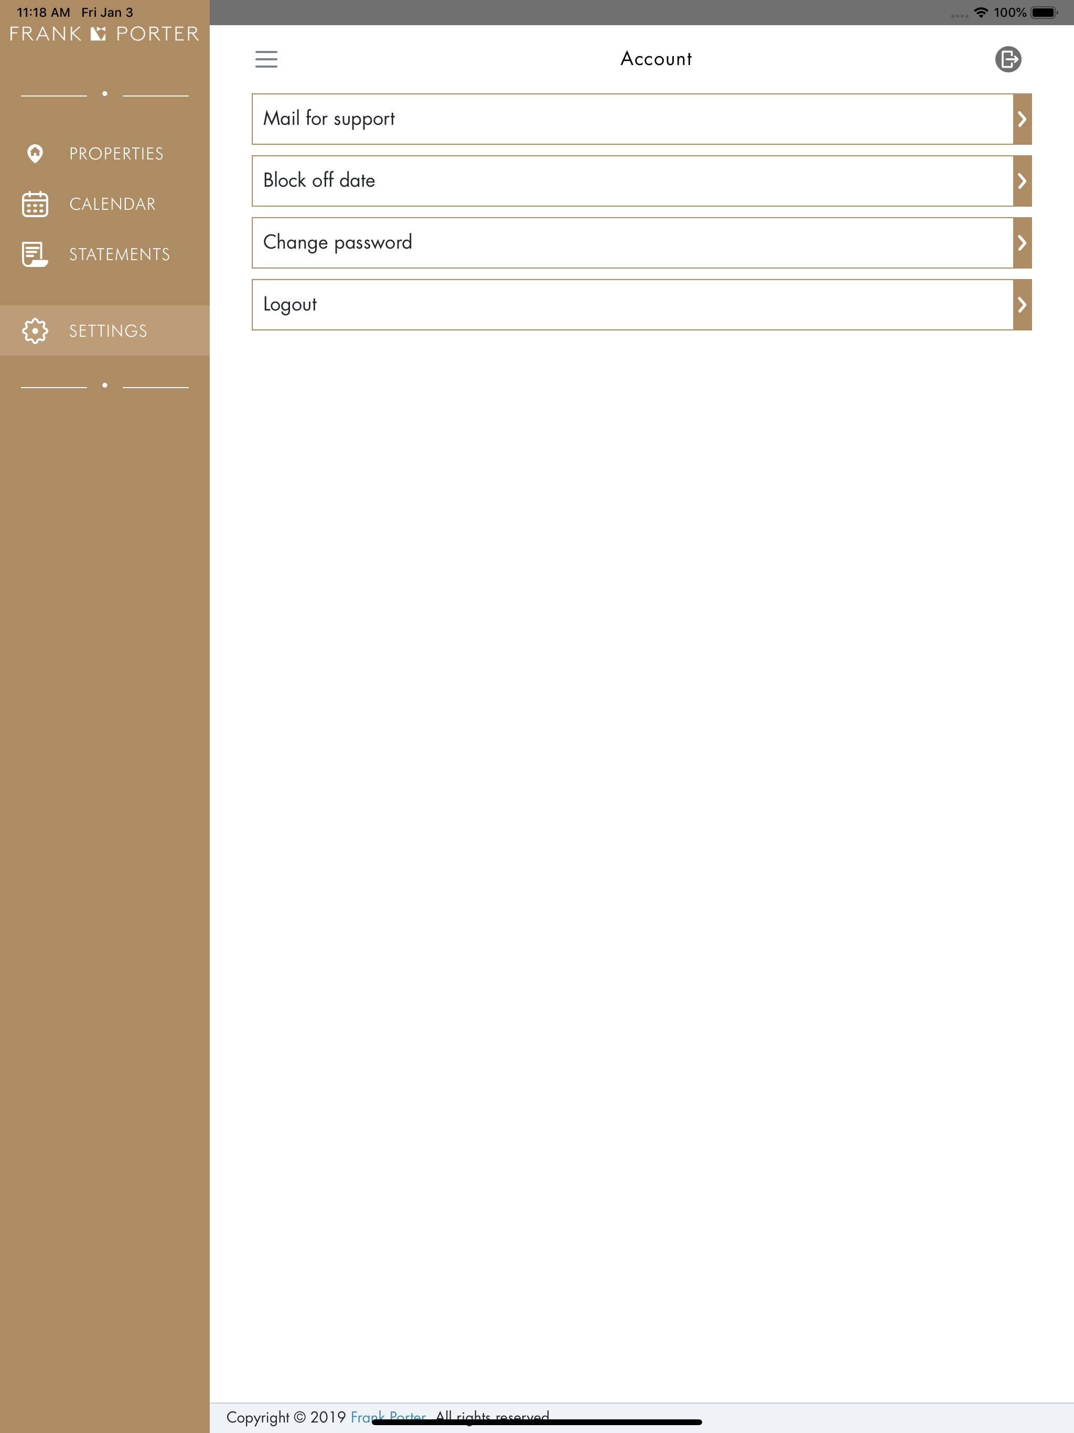Select the Settings gear icon
1074x1433 pixels.
click(35, 330)
